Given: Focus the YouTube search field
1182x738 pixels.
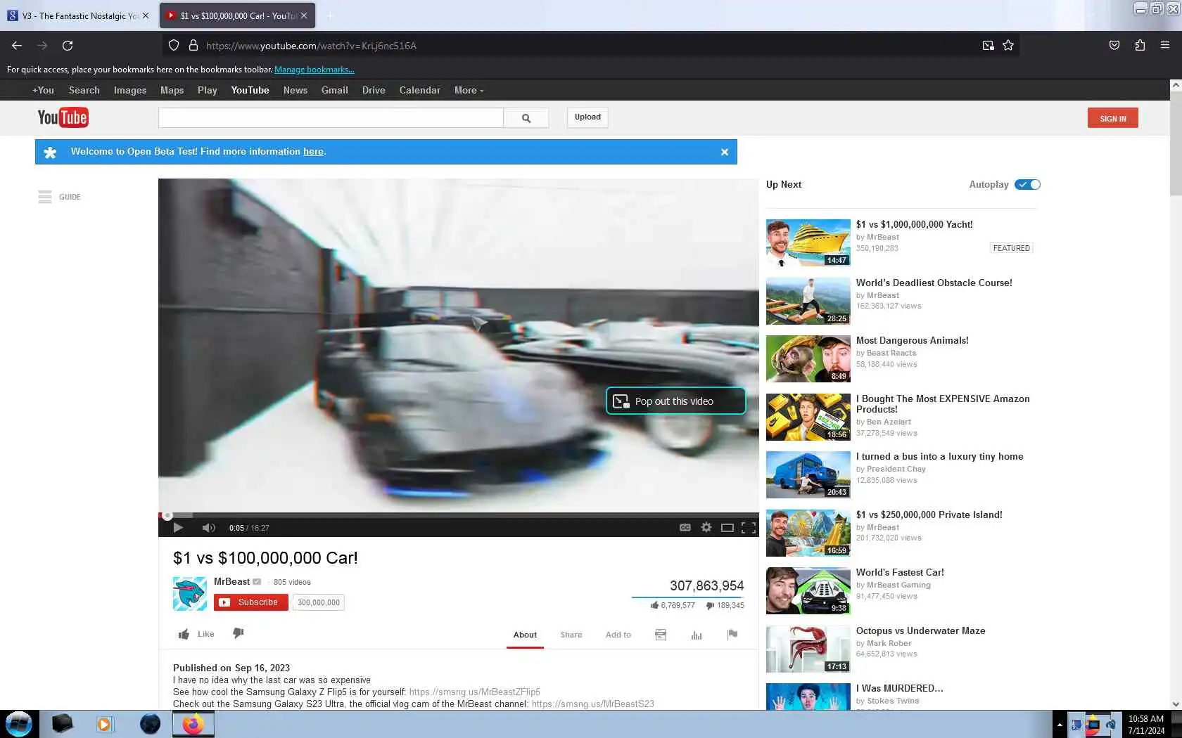Looking at the screenshot, I should [331, 118].
